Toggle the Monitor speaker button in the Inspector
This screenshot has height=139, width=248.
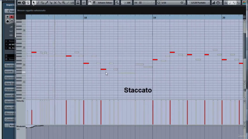tap(12, 20)
